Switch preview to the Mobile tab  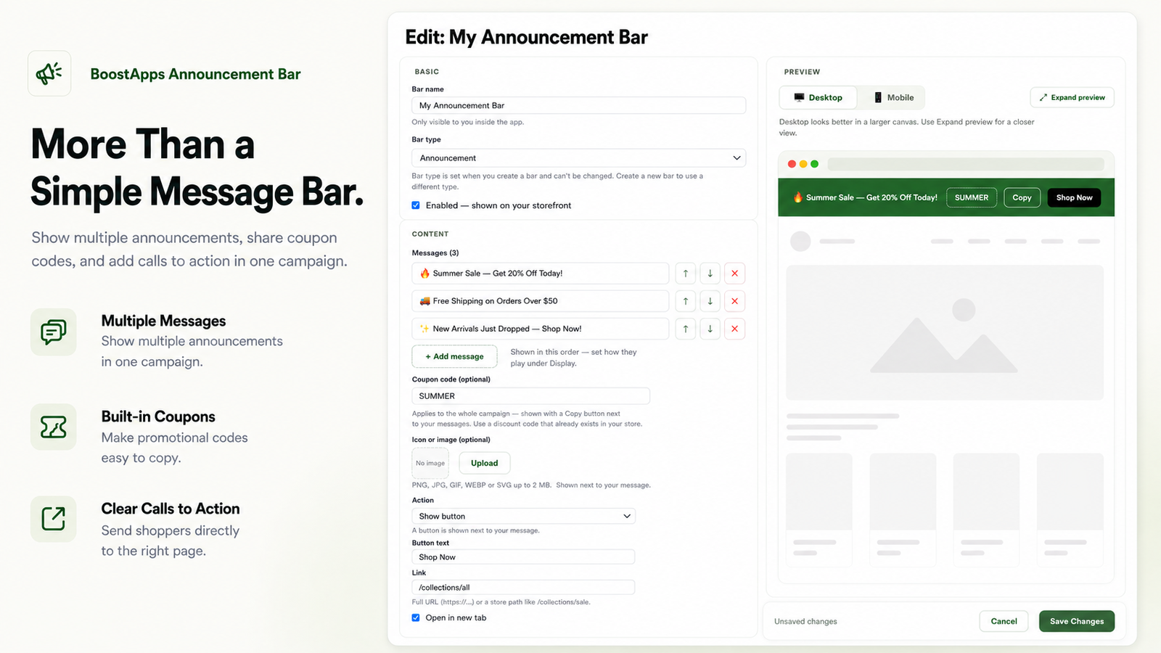click(893, 97)
